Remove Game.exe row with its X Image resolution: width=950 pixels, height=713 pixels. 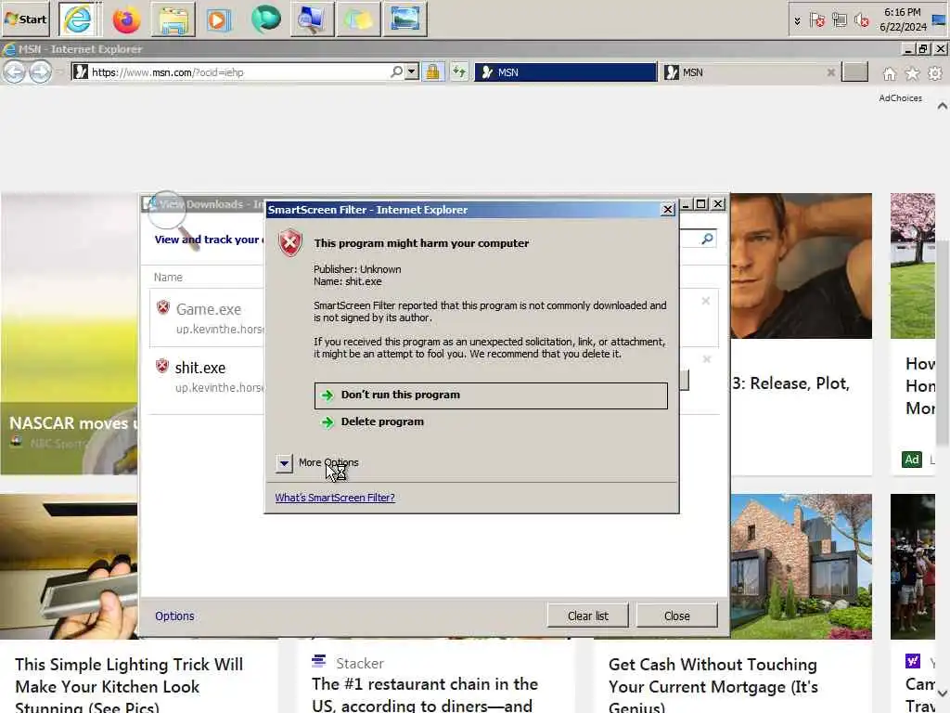click(x=705, y=301)
